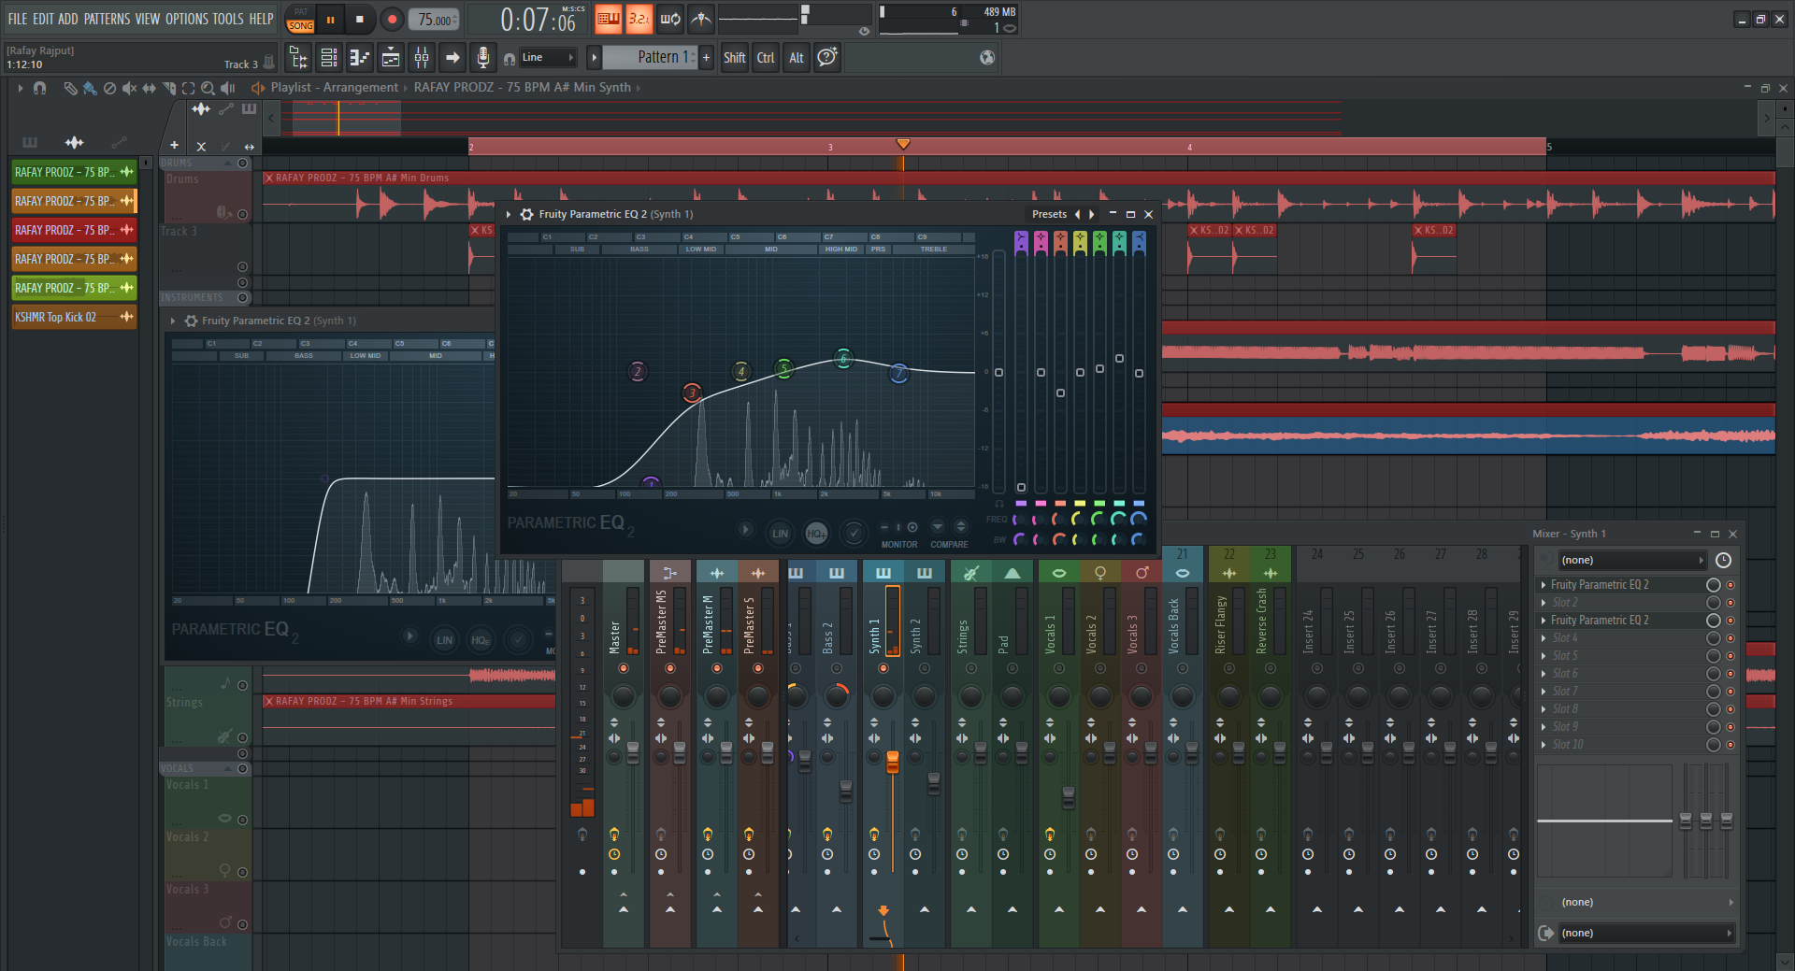
Task: Open the Channel rack
Action: click(x=329, y=58)
